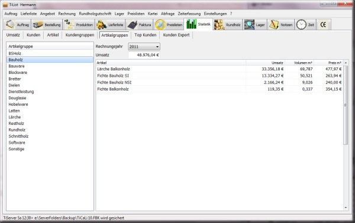
Task: Select Blockware in the Artikelgruppe list
Action: click(50, 72)
